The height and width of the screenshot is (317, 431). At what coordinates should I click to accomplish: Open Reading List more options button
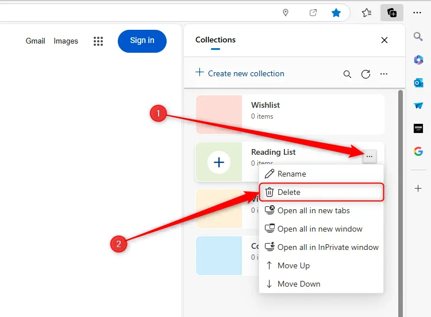[370, 156]
